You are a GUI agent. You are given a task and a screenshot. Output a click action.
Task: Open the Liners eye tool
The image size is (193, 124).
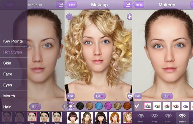point(141,117)
